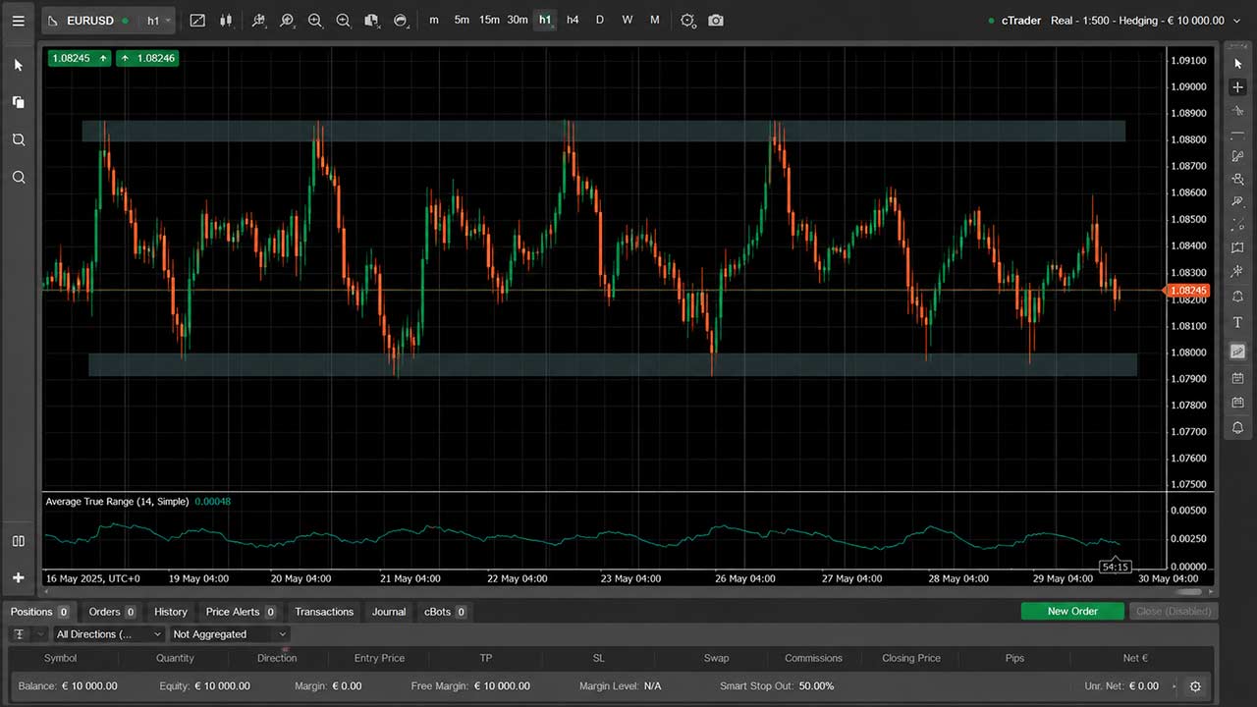
Task: Sort by Commissions column header
Action: click(x=813, y=658)
